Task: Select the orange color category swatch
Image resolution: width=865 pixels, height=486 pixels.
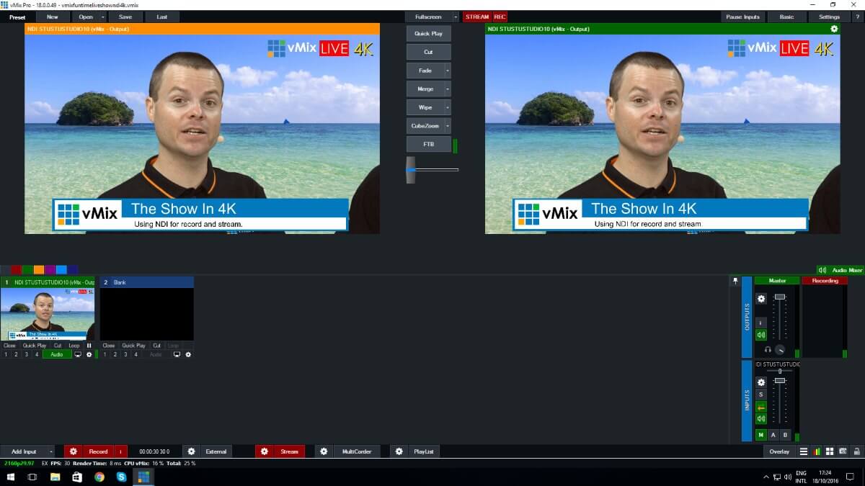Action: (x=39, y=270)
